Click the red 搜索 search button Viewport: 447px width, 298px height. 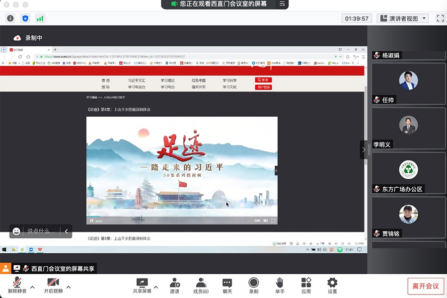(x=263, y=80)
